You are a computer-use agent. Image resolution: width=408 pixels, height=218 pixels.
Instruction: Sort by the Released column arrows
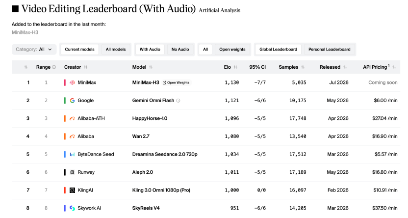345,67
